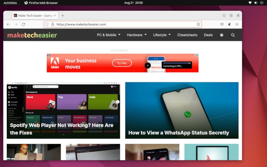Open article thumbnail with woman on laptop
Viewport: 267px width, 167px height.
34,152
